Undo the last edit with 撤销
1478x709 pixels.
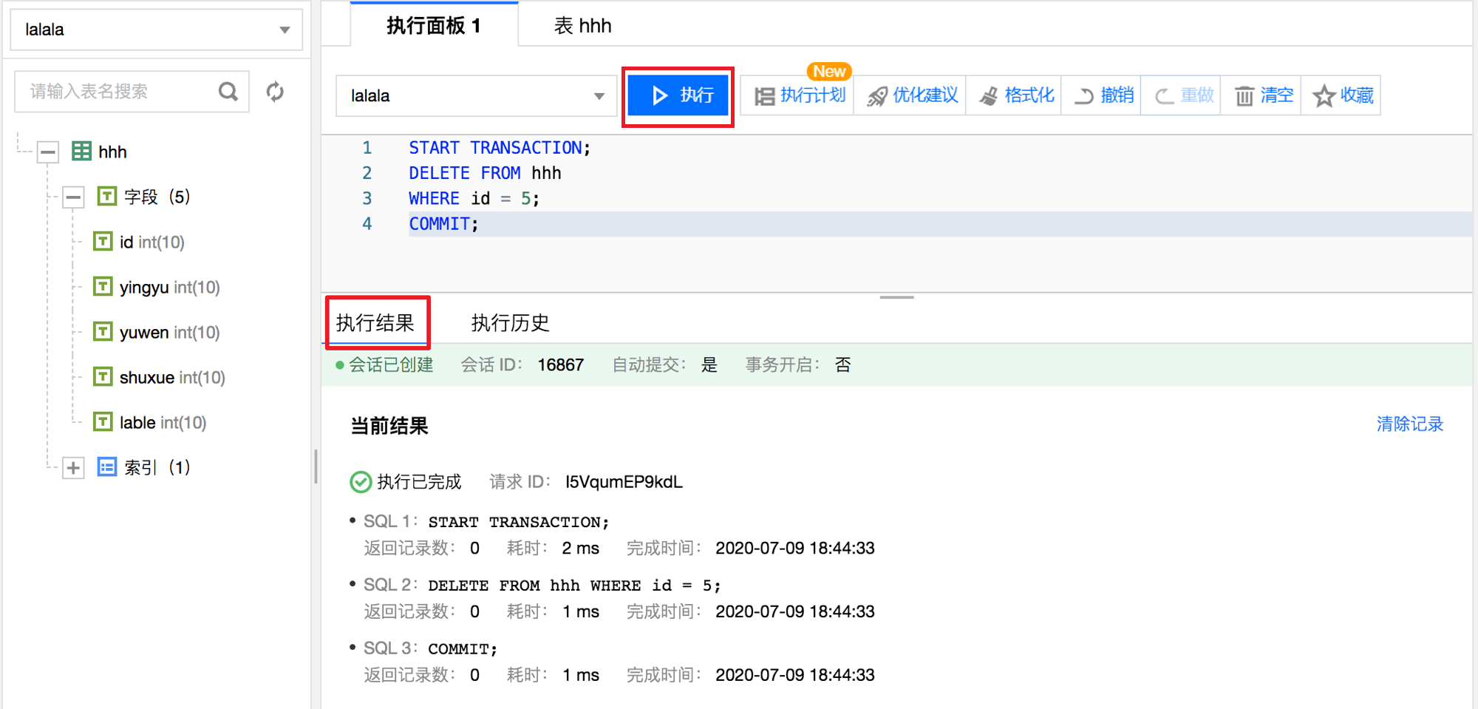[1106, 95]
